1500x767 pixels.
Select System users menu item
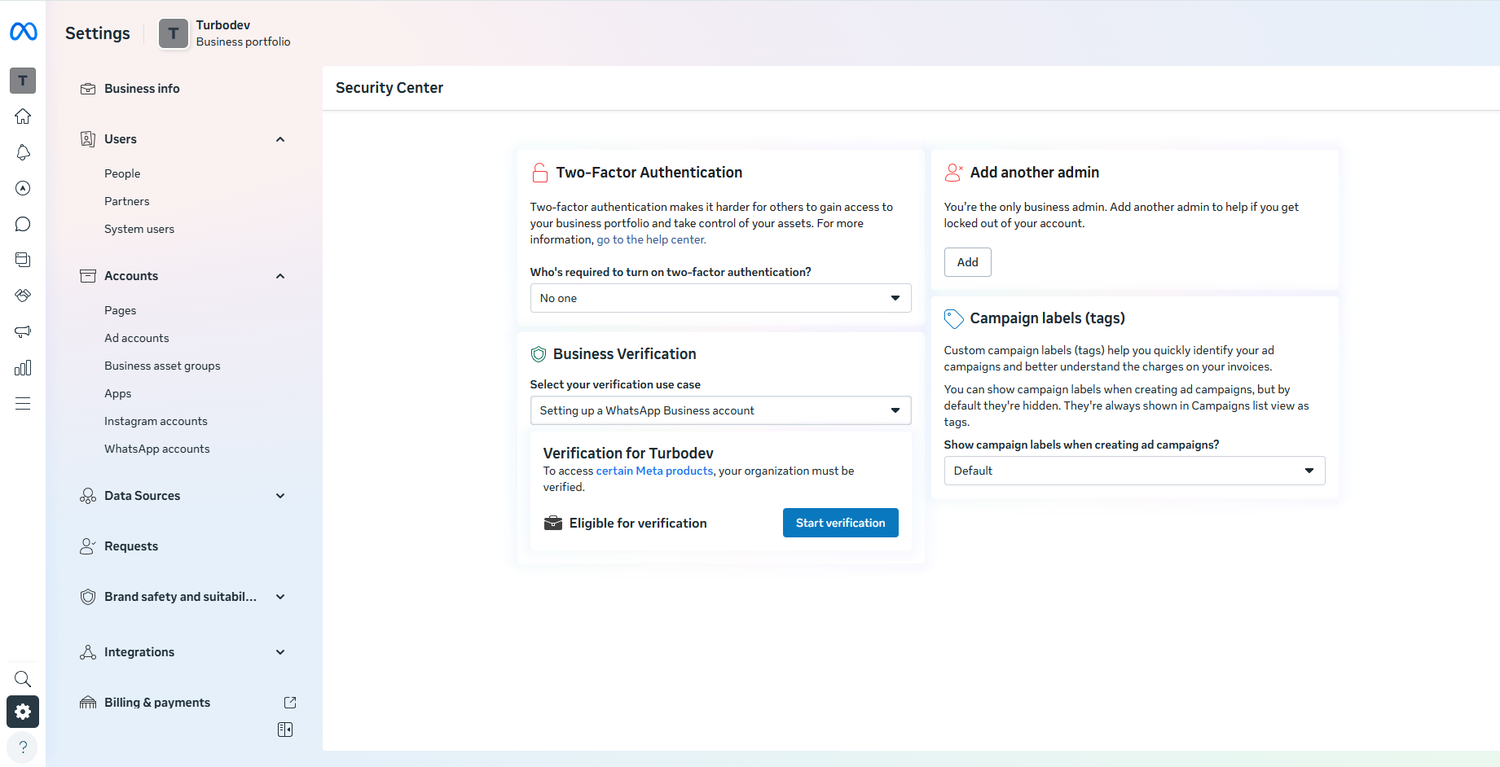(x=139, y=229)
